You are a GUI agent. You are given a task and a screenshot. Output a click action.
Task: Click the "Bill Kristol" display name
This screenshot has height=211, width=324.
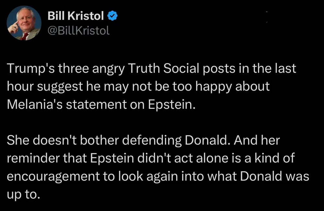[x=75, y=15]
